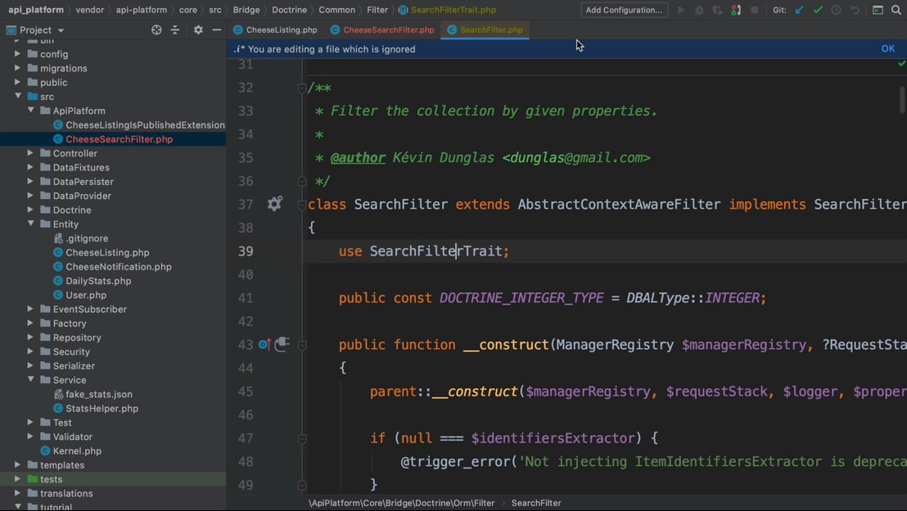Open CheeseListingIsPublishedExtension file in tree
This screenshot has height=511, width=907.
(145, 125)
